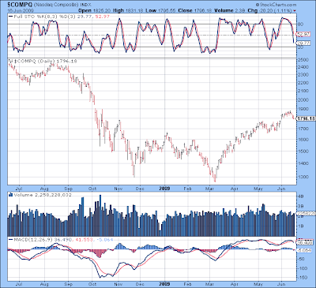316x288 pixels.
Task: Click the Volume 2.3B header value
Action: click(230, 10)
